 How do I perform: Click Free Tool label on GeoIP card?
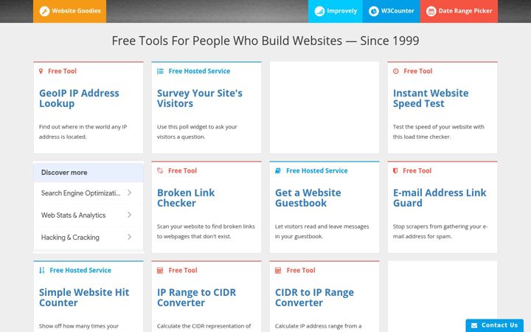[x=62, y=71]
